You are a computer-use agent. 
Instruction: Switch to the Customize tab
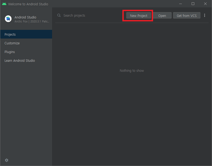pos(26,43)
